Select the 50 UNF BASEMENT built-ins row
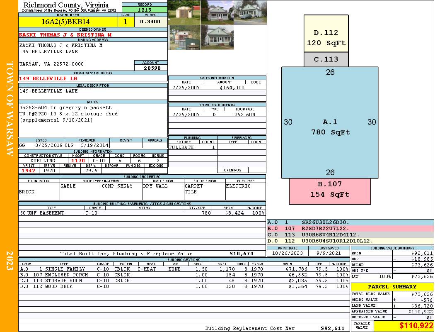 coord(142,213)
